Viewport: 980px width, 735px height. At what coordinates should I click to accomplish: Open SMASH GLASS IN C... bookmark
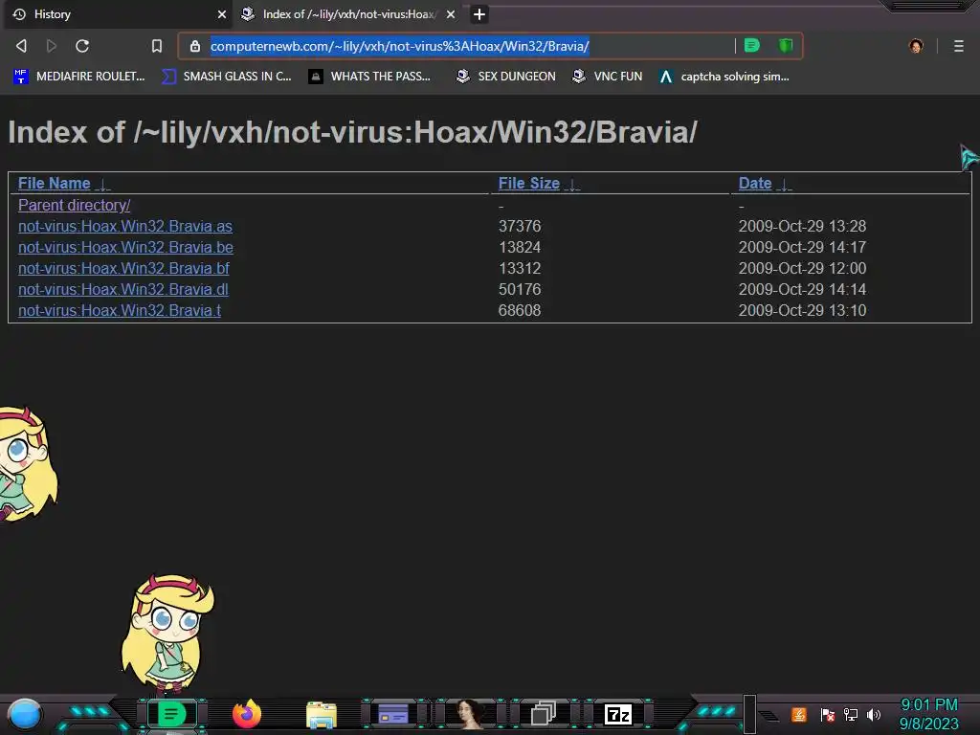coord(226,77)
